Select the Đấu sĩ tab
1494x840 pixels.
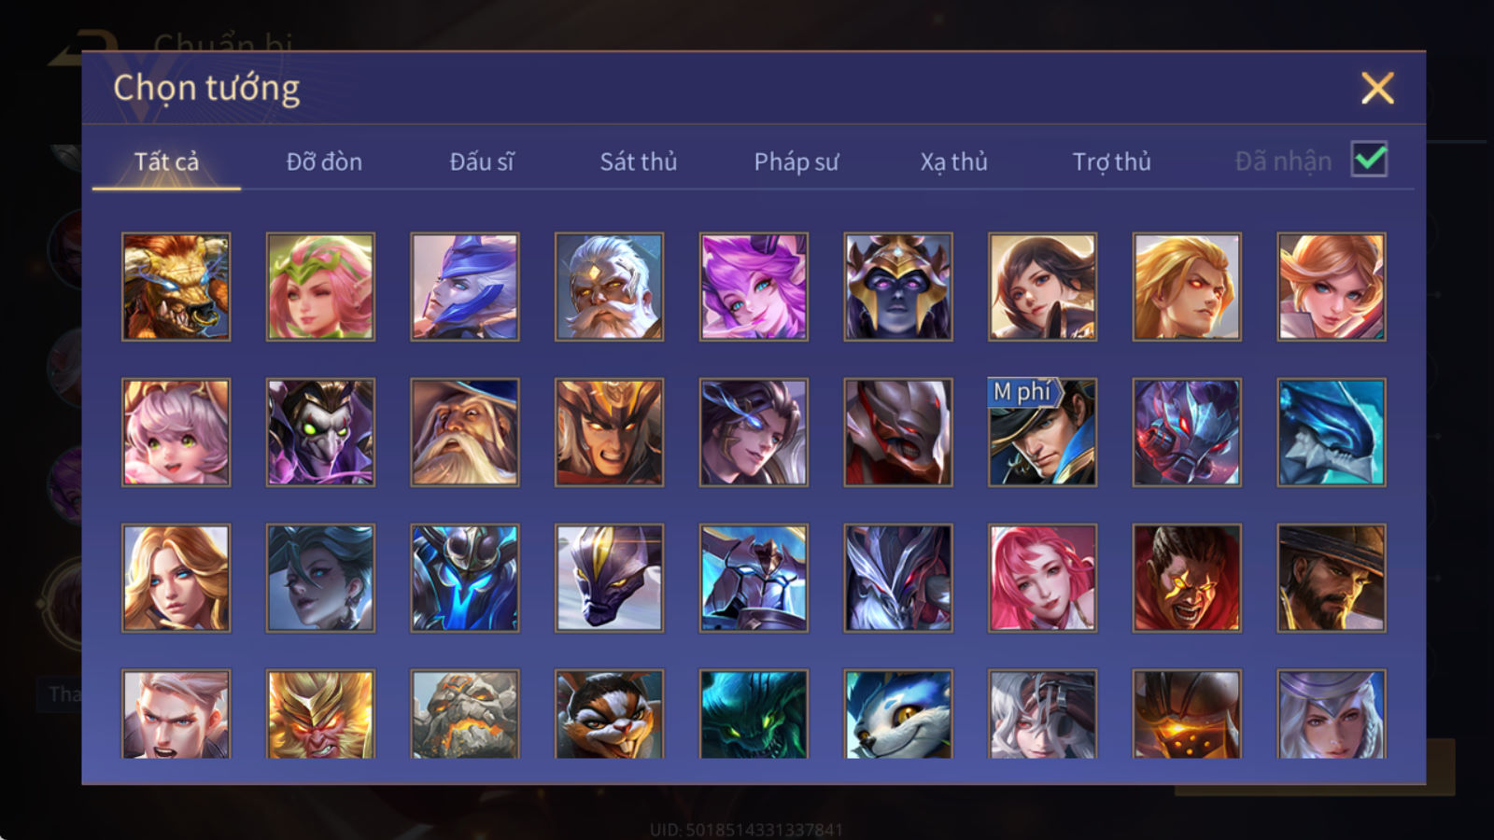482,161
